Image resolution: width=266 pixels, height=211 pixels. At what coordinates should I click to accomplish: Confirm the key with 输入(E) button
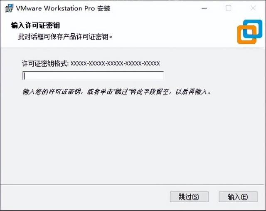pyautogui.click(x=238, y=197)
